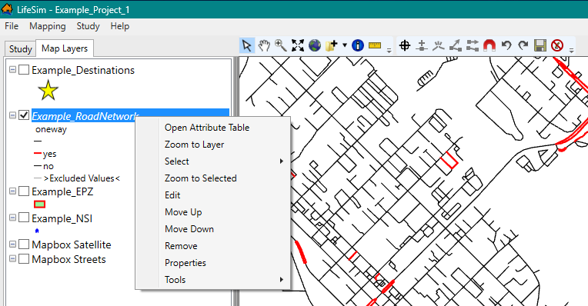Select the Mapbox Satellite layer name
The height and width of the screenshot is (306, 588).
click(x=72, y=244)
